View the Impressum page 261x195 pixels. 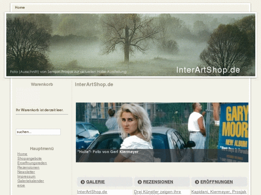tap(26, 176)
